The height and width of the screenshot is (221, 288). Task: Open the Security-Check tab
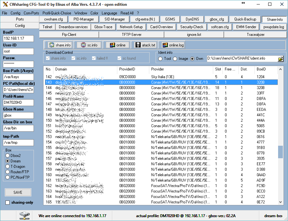click(x=191, y=27)
